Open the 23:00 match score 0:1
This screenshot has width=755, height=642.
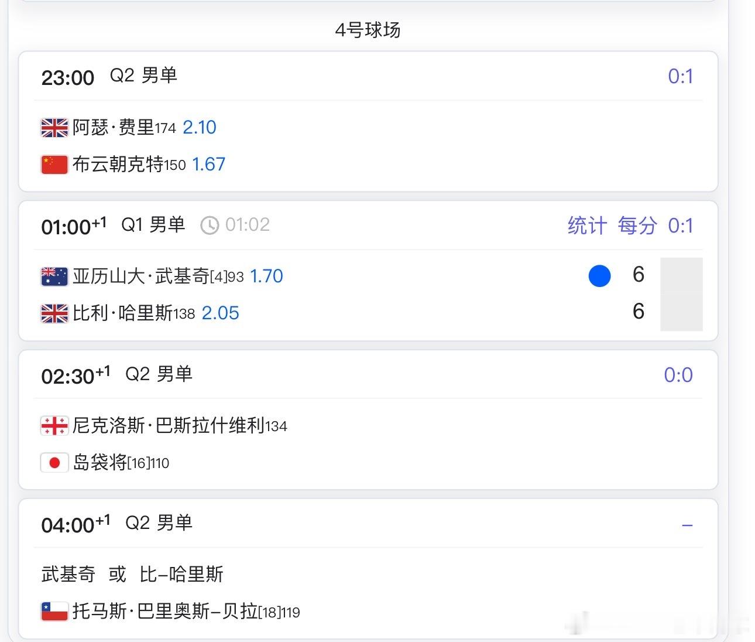click(681, 76)
